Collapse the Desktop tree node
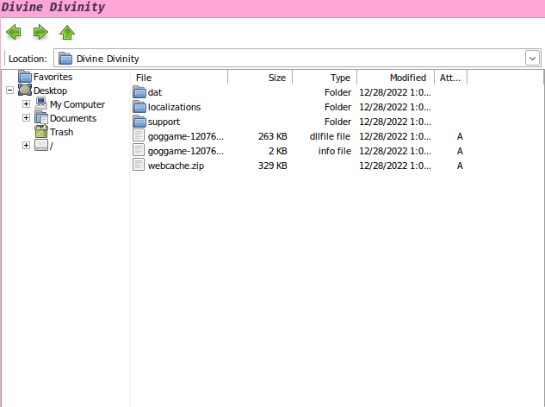The height and width of the screenshot is (407, 545). pyautogui.click(x=9, y=91)
